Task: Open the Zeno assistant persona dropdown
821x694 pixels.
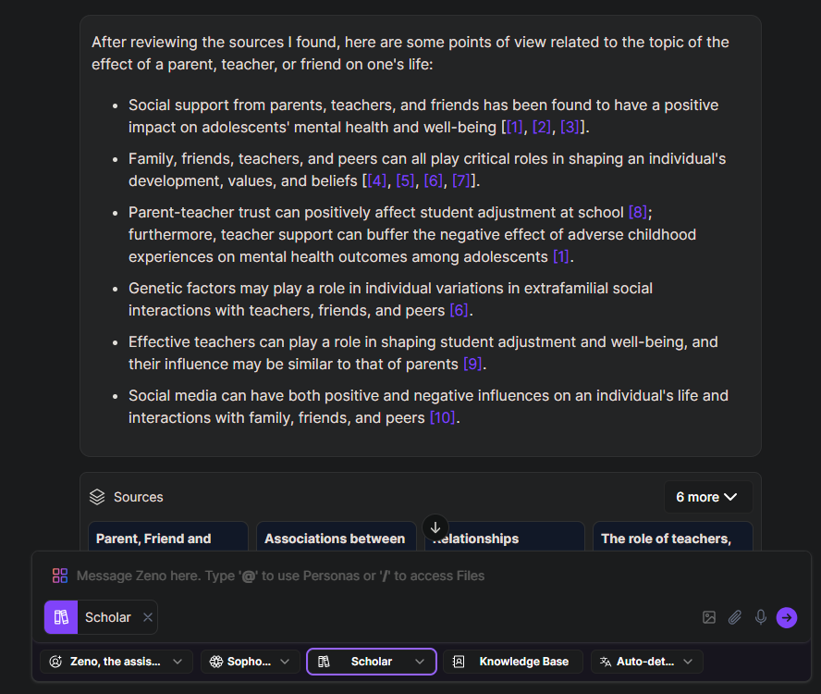Action: pyautogui.click(x=116, y=662)
